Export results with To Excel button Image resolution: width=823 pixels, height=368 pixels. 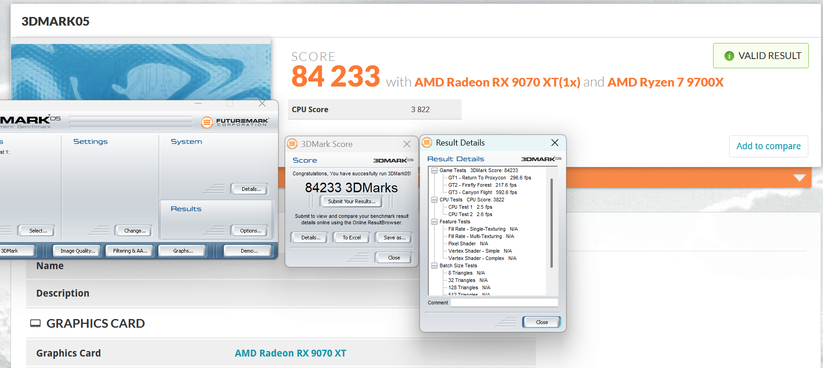click(x=352, y=238)
